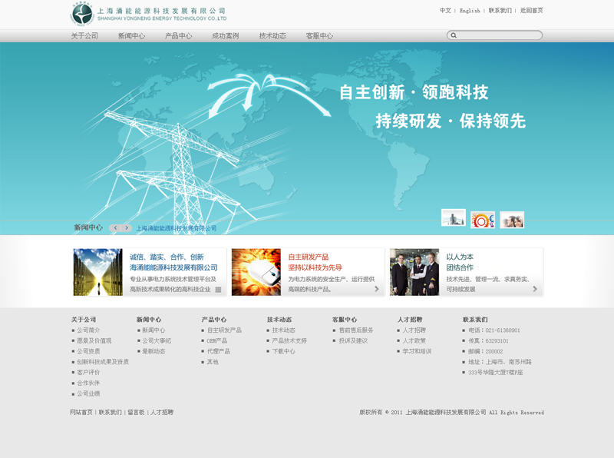Viewport: 614px width, 458px height.
Task: Open the news headline in 新闻中心 ticker
Action: 177,228
